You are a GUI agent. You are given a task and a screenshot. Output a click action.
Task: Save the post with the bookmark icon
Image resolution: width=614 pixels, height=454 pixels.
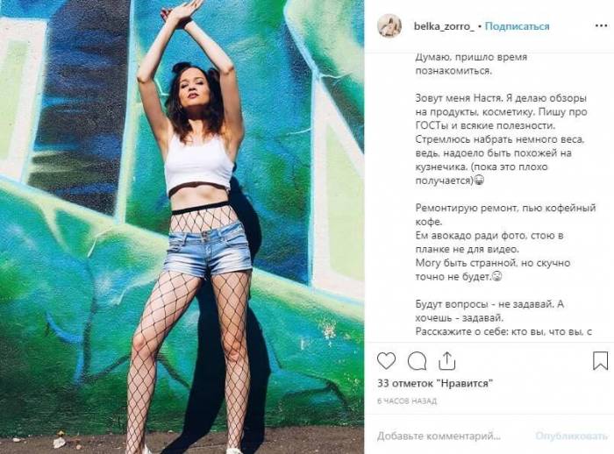[600, 361]
